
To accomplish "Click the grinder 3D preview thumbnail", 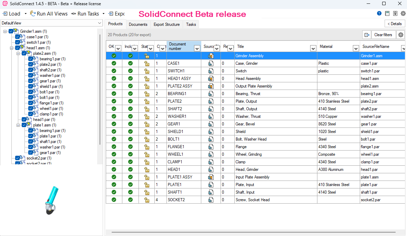I will [x=51, y=200].
